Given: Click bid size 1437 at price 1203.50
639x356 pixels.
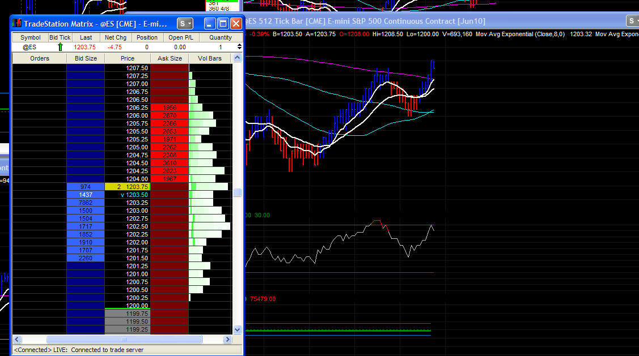Looking at the screenshot, I should click(x=86, y=195).
